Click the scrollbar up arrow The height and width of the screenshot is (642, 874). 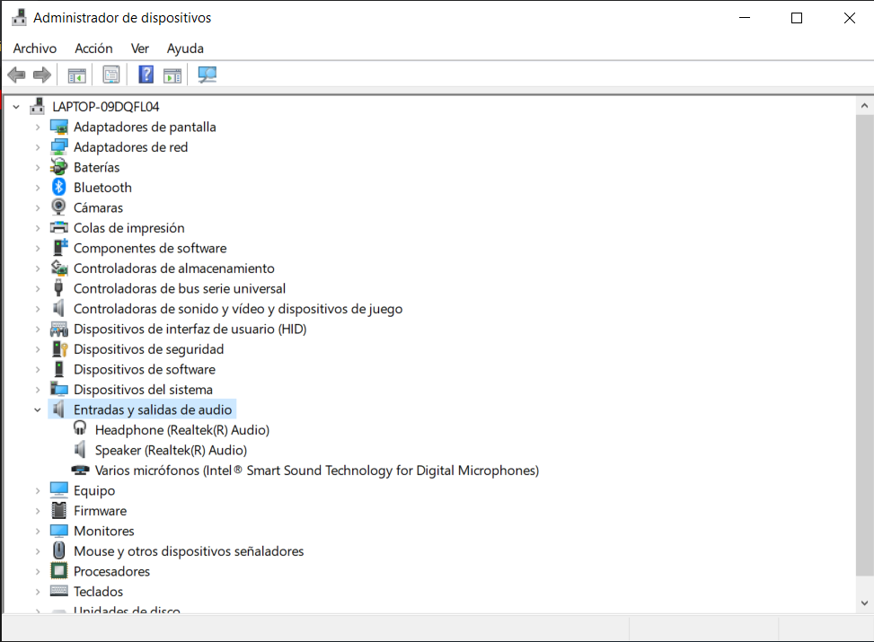(x=864, y=105)
